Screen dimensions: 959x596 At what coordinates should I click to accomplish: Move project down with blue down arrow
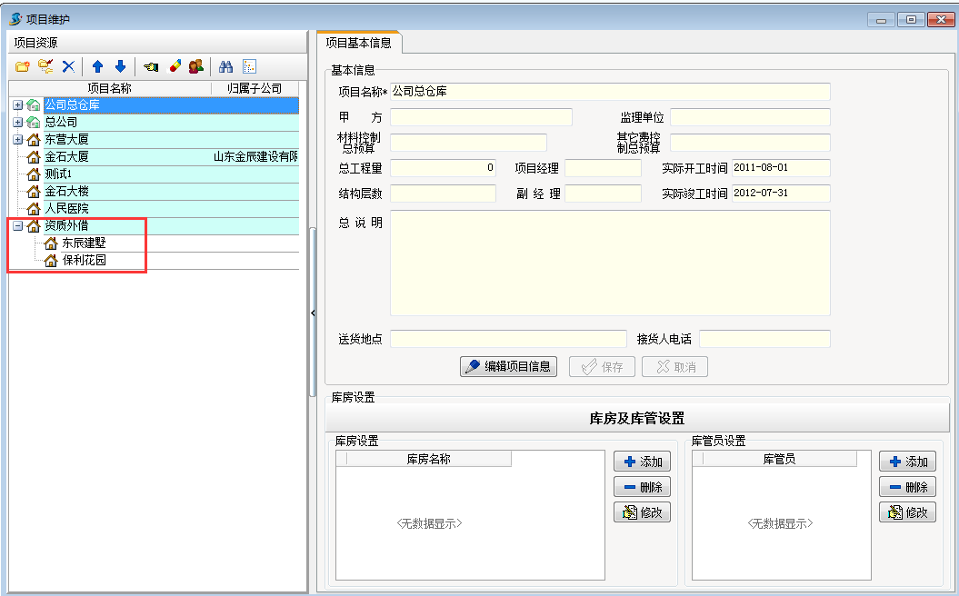[x=120, y=66]
